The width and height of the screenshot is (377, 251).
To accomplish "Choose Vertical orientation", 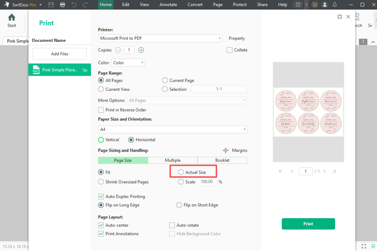I will [101, 140].
